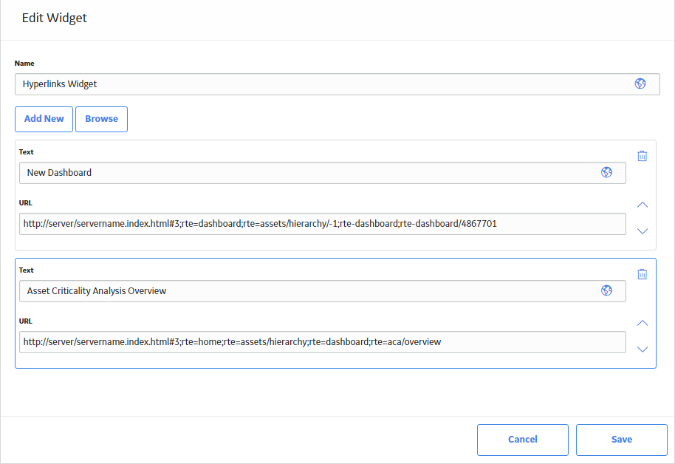Screen dimensions: 675x464
Task: Edit the New Dashboard text field
Action: pyautogui.click(x=323, y=173)
